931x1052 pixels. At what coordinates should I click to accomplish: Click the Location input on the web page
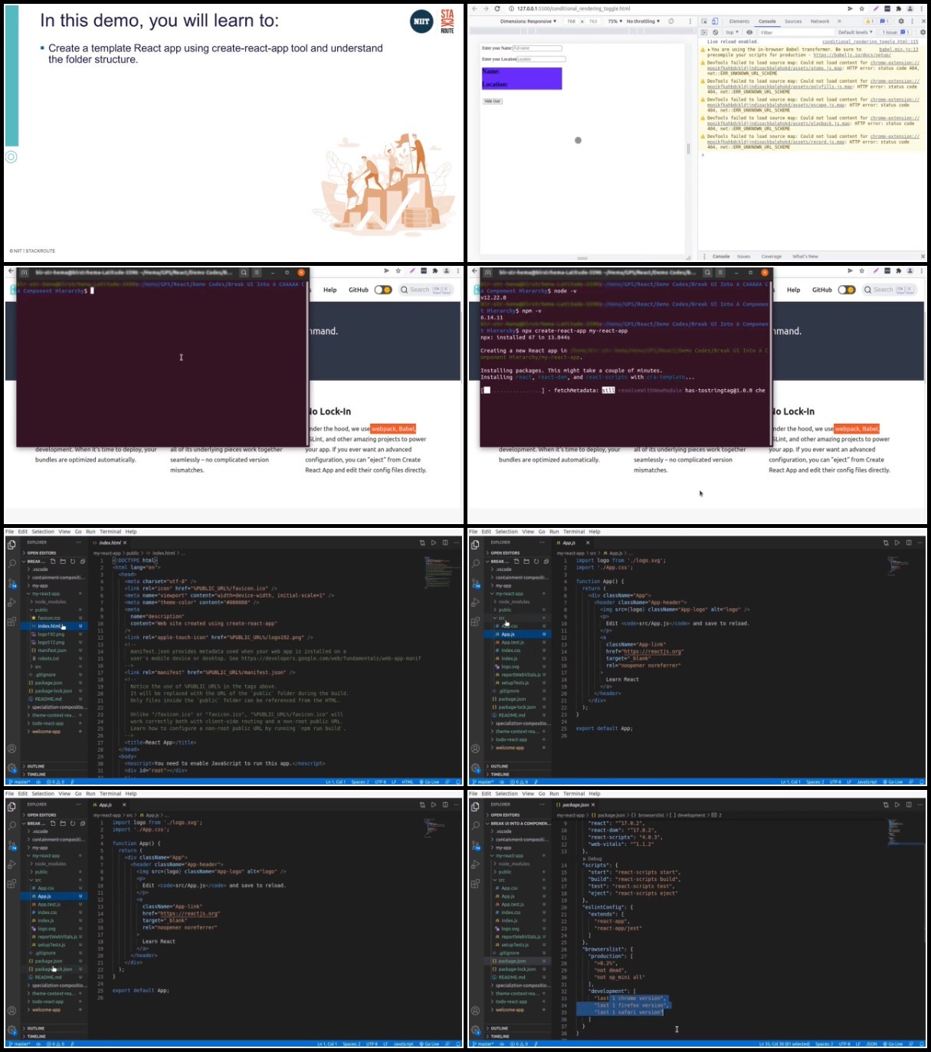tap(541, 59)
